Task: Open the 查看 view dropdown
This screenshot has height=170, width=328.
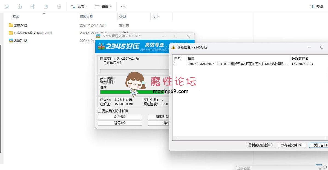Action: tap(103, 7)
